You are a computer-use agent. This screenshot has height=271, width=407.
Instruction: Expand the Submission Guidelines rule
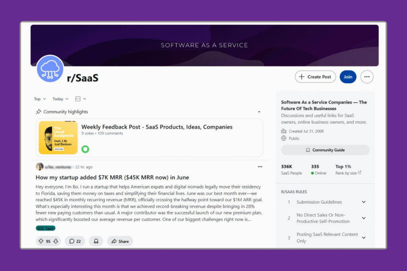click(363, 202)
